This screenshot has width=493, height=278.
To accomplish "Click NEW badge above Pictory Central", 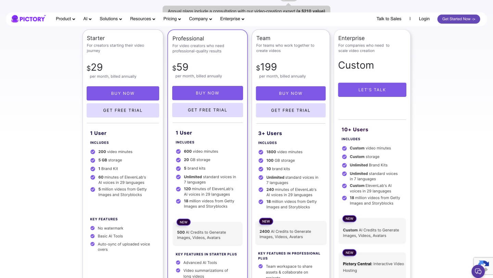I will click(349, 253).
